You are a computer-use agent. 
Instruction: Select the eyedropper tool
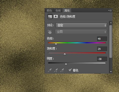50,70
